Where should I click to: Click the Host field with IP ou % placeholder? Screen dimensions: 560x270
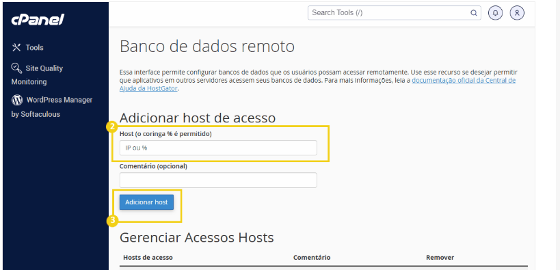pyautogui.click(x=218, y=148)
